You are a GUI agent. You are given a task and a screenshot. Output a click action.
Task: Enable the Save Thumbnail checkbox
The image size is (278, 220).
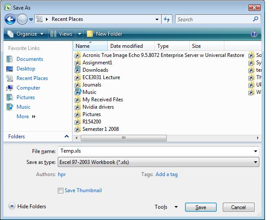pos(60,190)
